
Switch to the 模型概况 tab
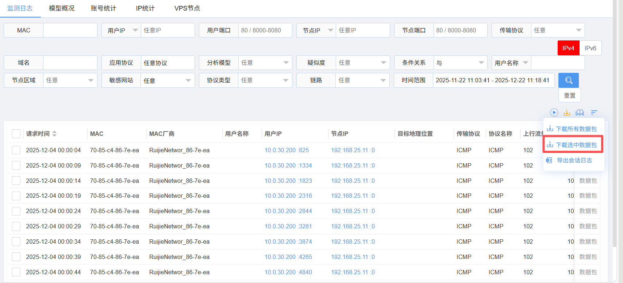tap(62, 8)
